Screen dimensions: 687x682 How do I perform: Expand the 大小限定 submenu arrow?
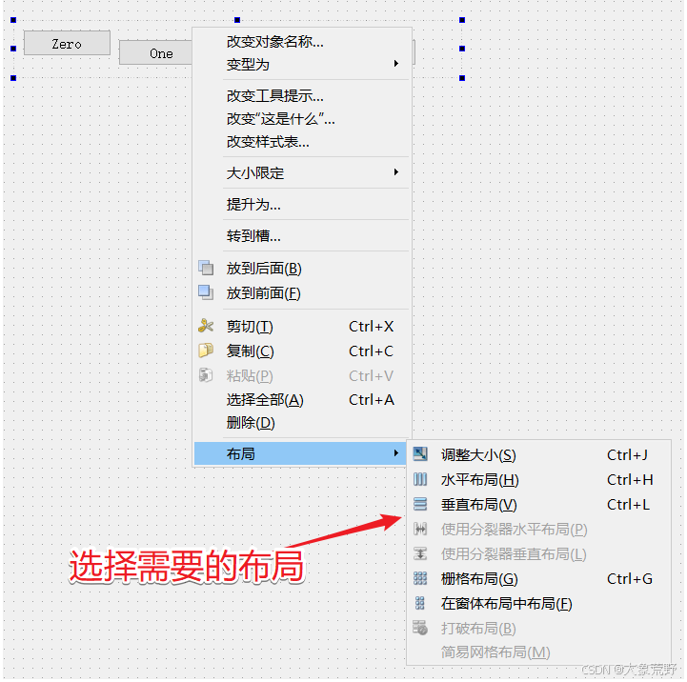tap(395, 172)
